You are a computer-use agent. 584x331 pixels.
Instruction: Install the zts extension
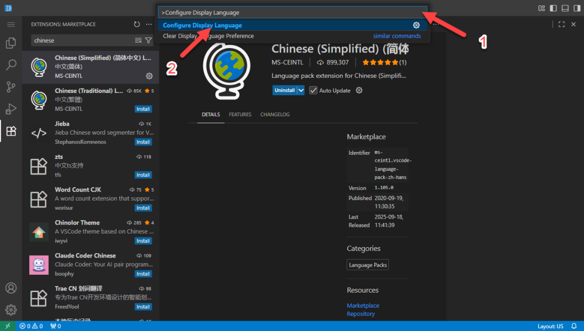click(143, 175)
